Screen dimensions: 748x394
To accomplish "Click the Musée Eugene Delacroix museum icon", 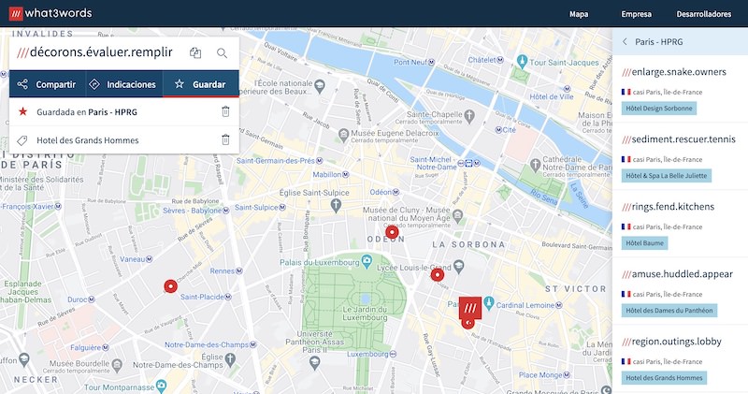I will pyautogui.click(x=343, y=134).
